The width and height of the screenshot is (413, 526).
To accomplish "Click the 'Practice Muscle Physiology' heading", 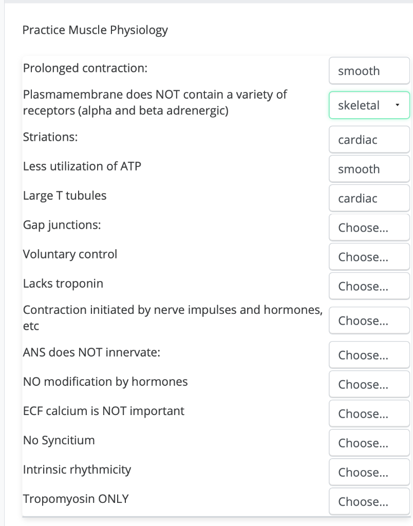I will (x=95, y=30).
